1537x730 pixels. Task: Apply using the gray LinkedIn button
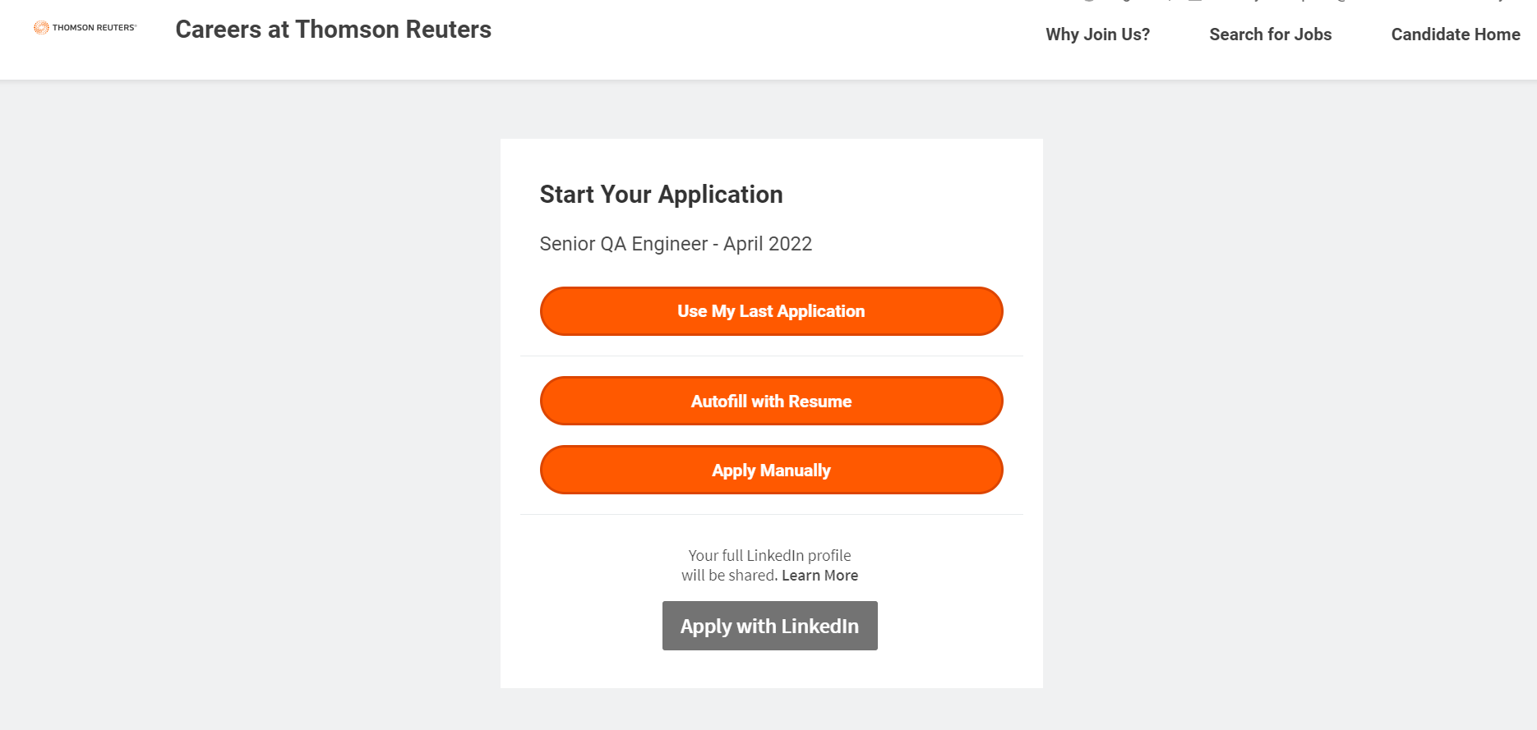[x=769, y=626]
